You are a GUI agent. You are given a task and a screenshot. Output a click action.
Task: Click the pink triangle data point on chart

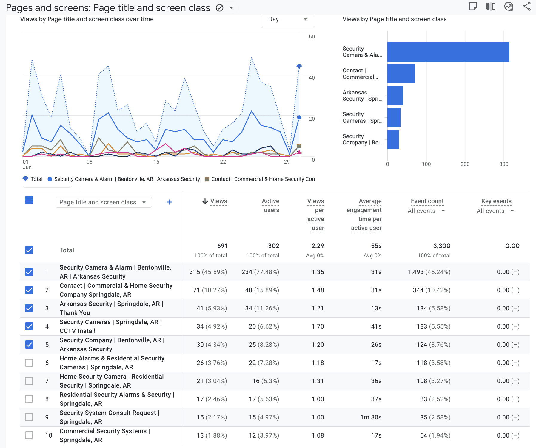(299, 152)
